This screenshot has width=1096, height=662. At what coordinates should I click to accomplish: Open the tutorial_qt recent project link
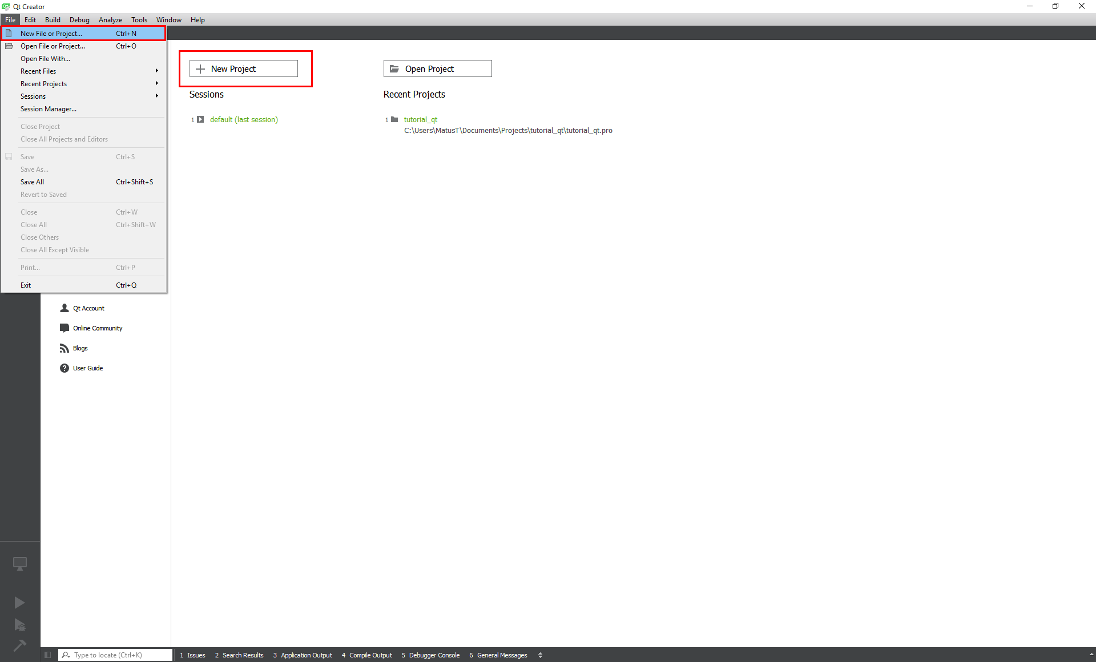tap(421, 119)
